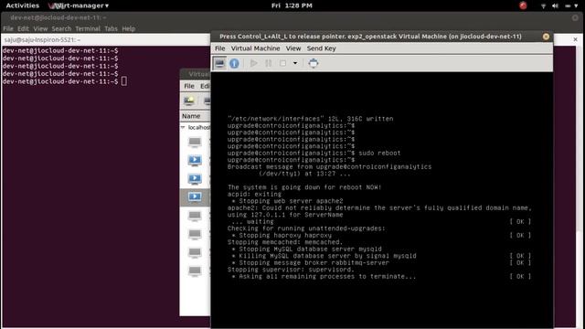Select second running VM icon in manager list
This screenshot has height=329, width=585.
tap(195, 179)
